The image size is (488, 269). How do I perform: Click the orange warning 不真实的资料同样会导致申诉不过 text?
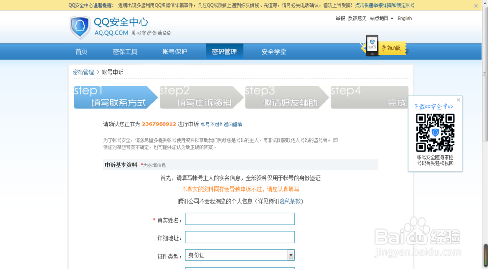[240, 189]
